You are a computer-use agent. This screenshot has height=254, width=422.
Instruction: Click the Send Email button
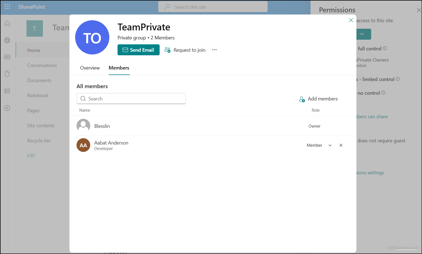138,50
